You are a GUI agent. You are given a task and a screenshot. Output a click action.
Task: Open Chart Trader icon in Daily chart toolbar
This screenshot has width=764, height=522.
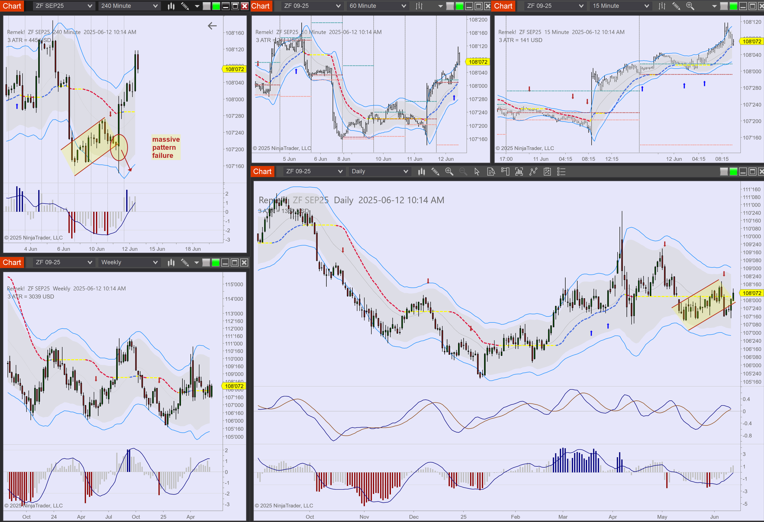click(x=505, y=171)
